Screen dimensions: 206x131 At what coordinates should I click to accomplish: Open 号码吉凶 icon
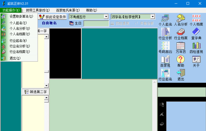click(x=165, y=48)
